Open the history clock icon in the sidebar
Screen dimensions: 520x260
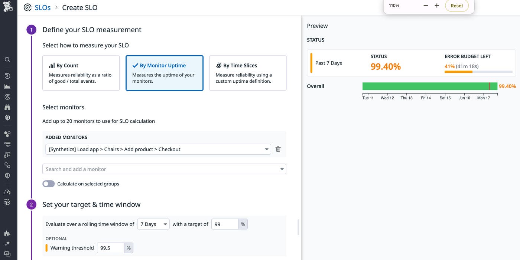tap(7, 76)
